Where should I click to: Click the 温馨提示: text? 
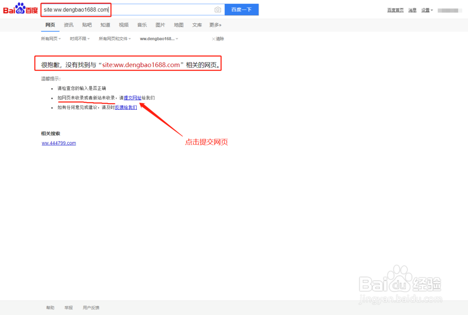point(51,79)
